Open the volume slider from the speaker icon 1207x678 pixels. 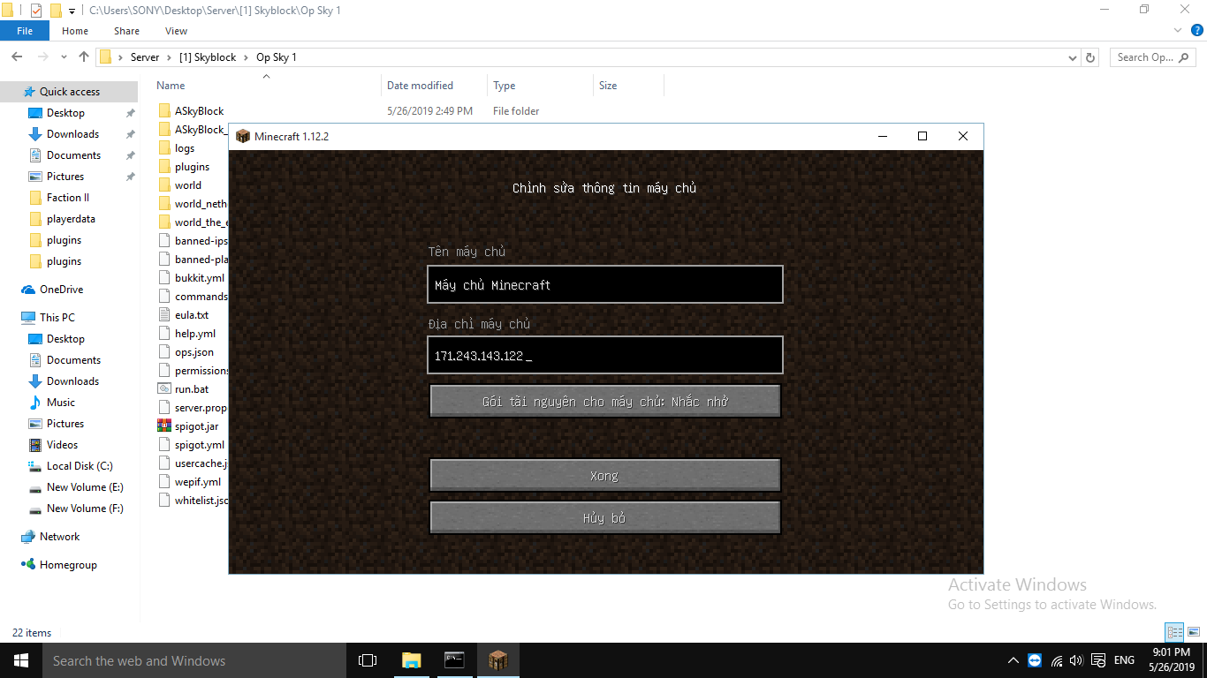point(1075,659)
